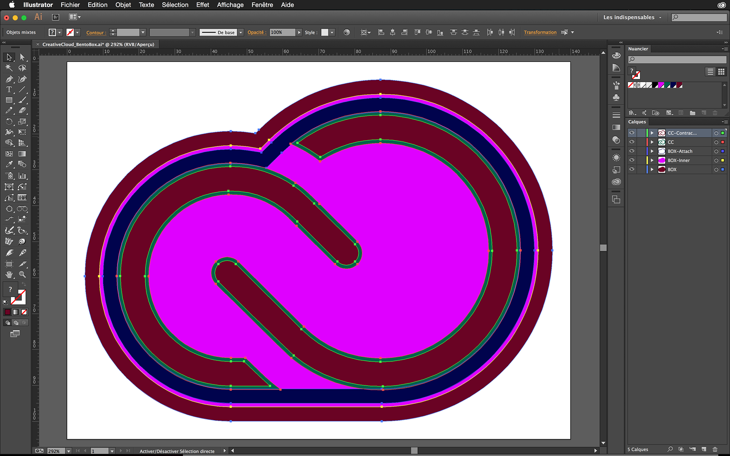Open the stroke style De base dropdown
This screenshot has width=730, height=456.
[241, 32]
